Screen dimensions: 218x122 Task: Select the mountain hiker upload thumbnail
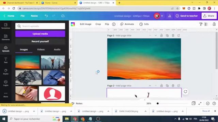53,62
